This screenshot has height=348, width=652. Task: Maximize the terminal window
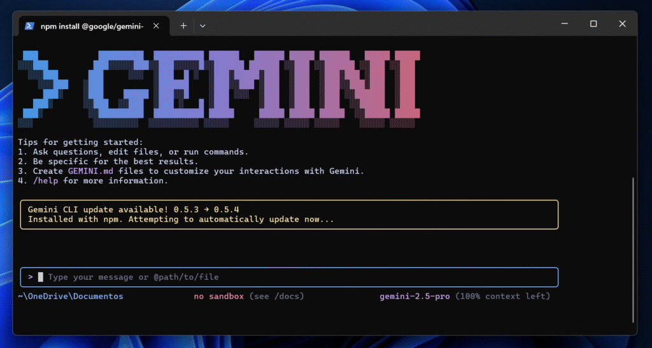click(593, 24)
